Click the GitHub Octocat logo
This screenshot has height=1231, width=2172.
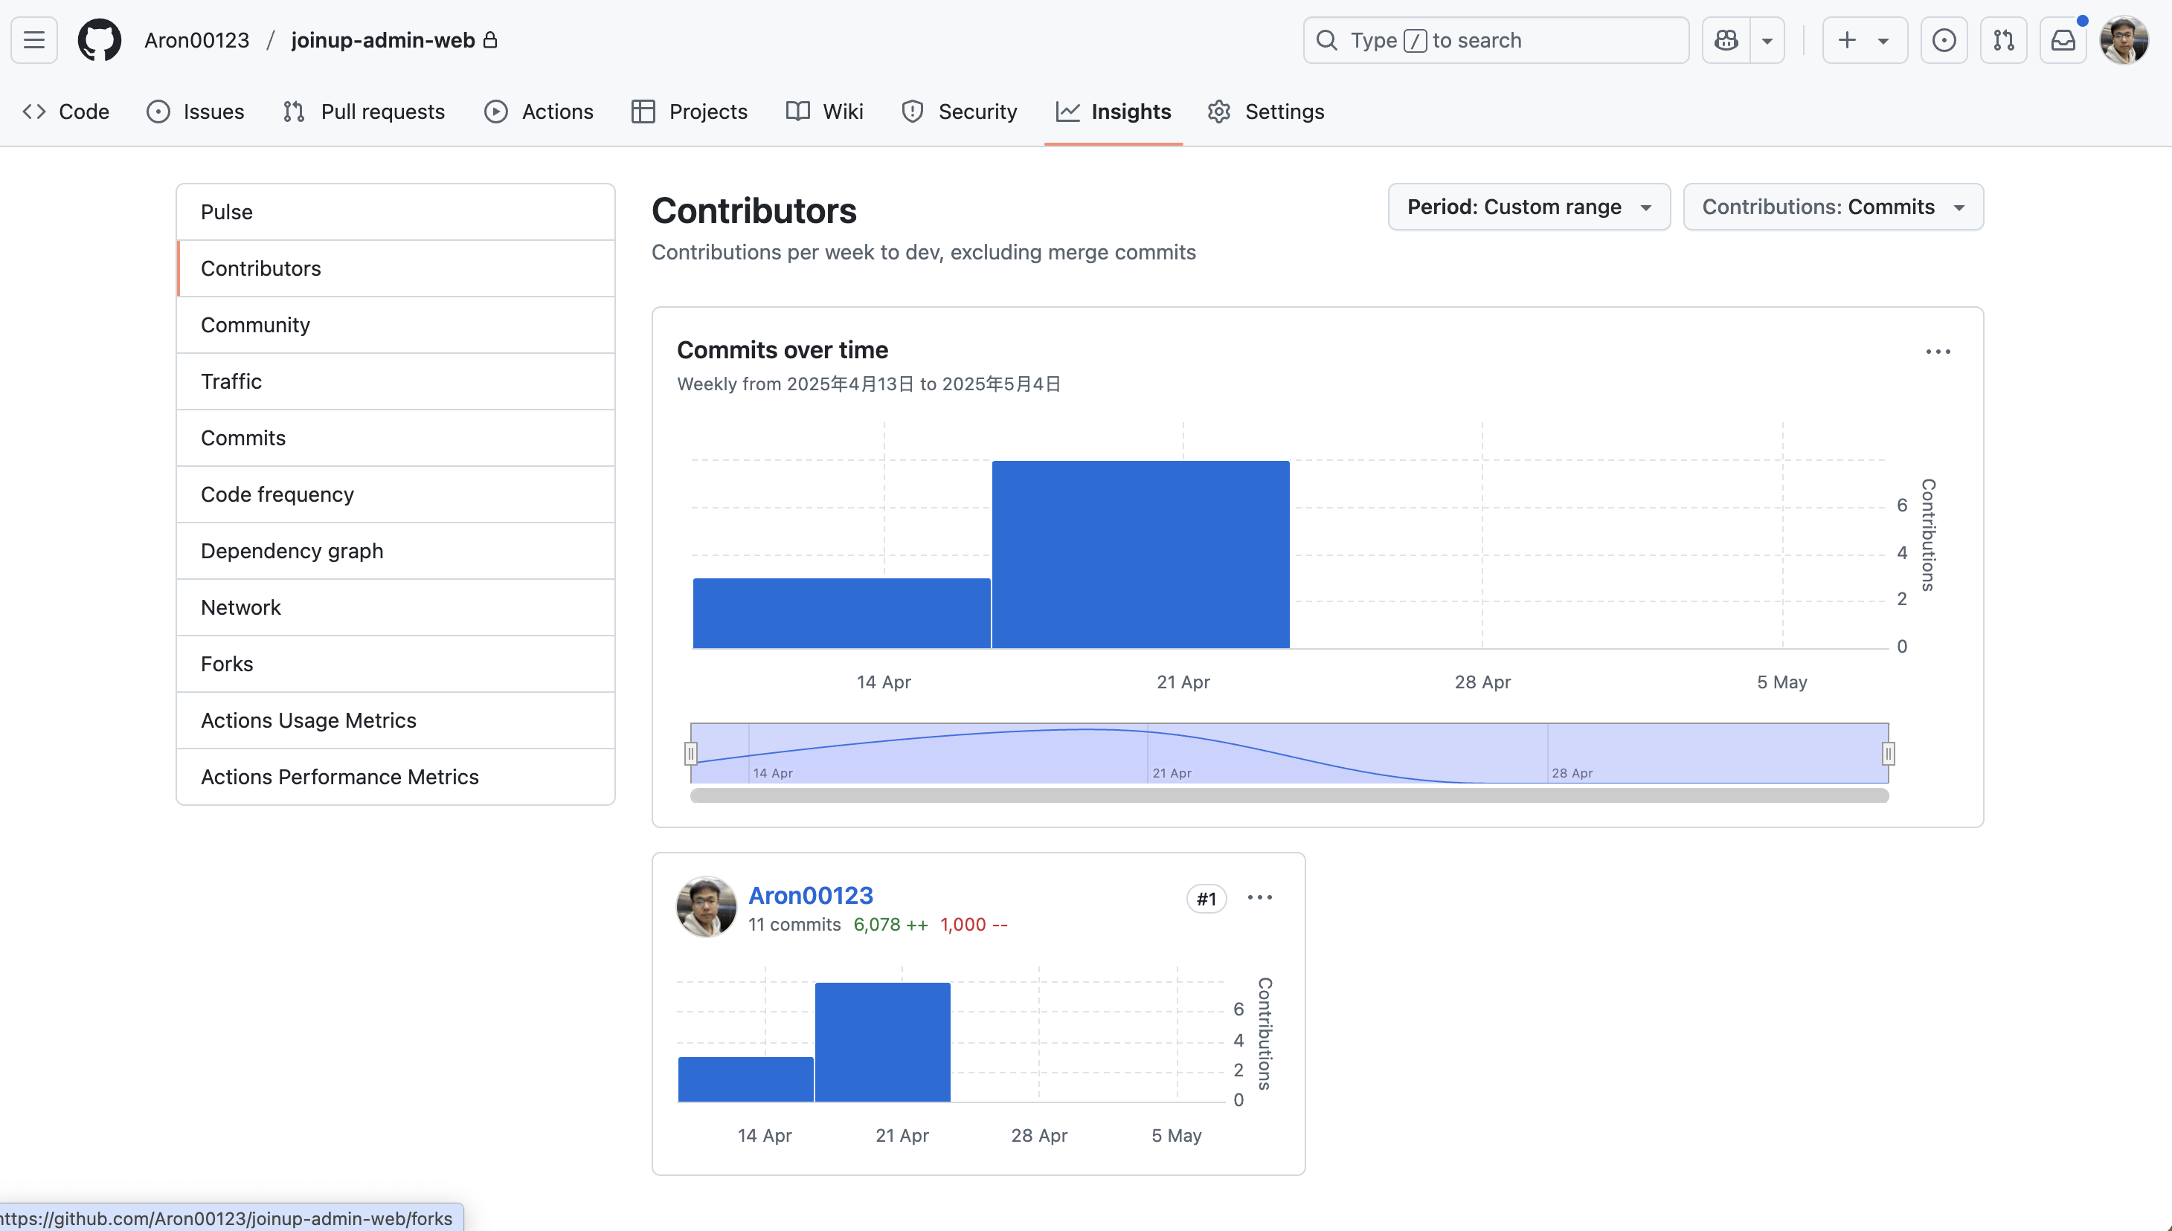point(99,39)
